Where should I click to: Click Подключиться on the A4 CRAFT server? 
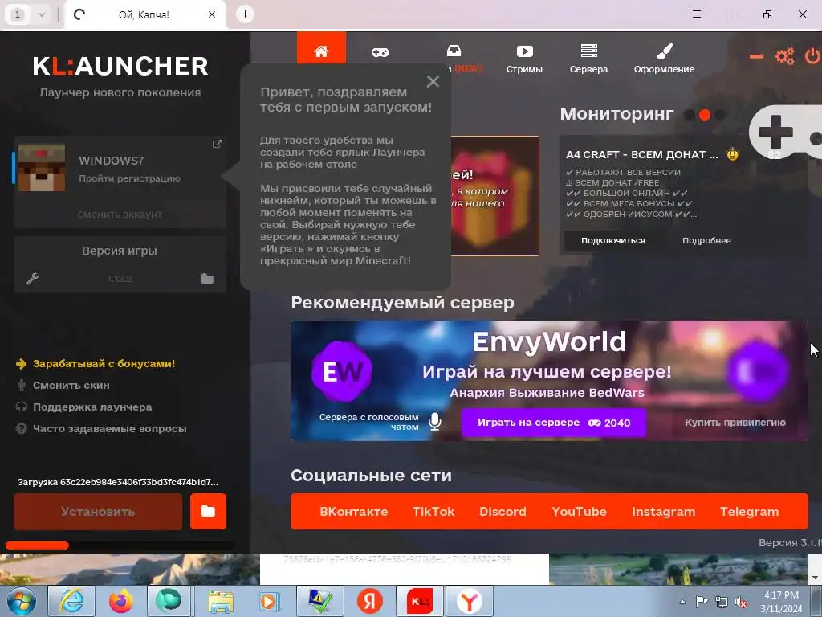(x=613, y=240)
